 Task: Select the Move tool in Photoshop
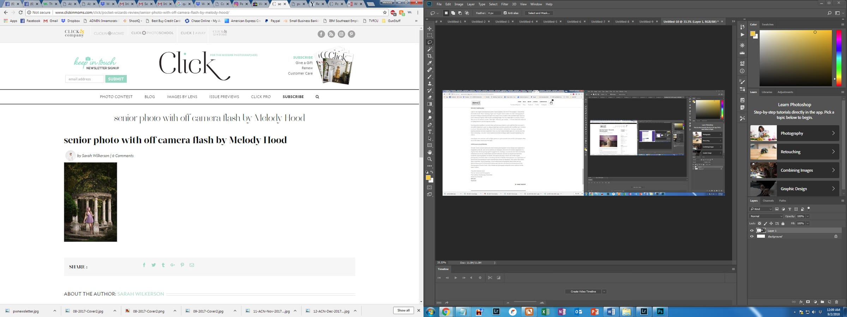tap(429, 29)
